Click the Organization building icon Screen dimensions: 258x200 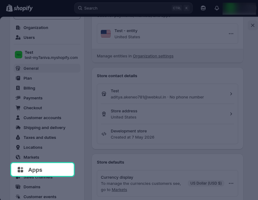click(18, 27)
